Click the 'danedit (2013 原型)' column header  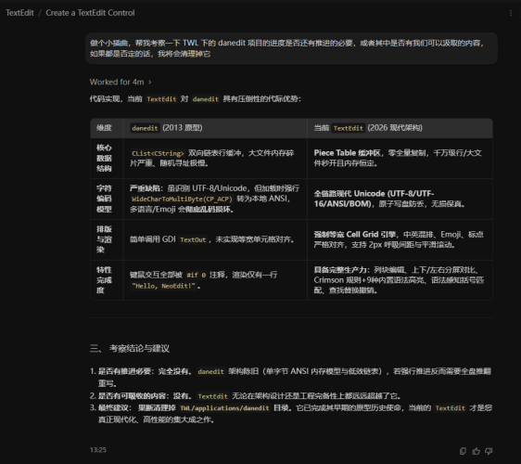click(215, 128)
